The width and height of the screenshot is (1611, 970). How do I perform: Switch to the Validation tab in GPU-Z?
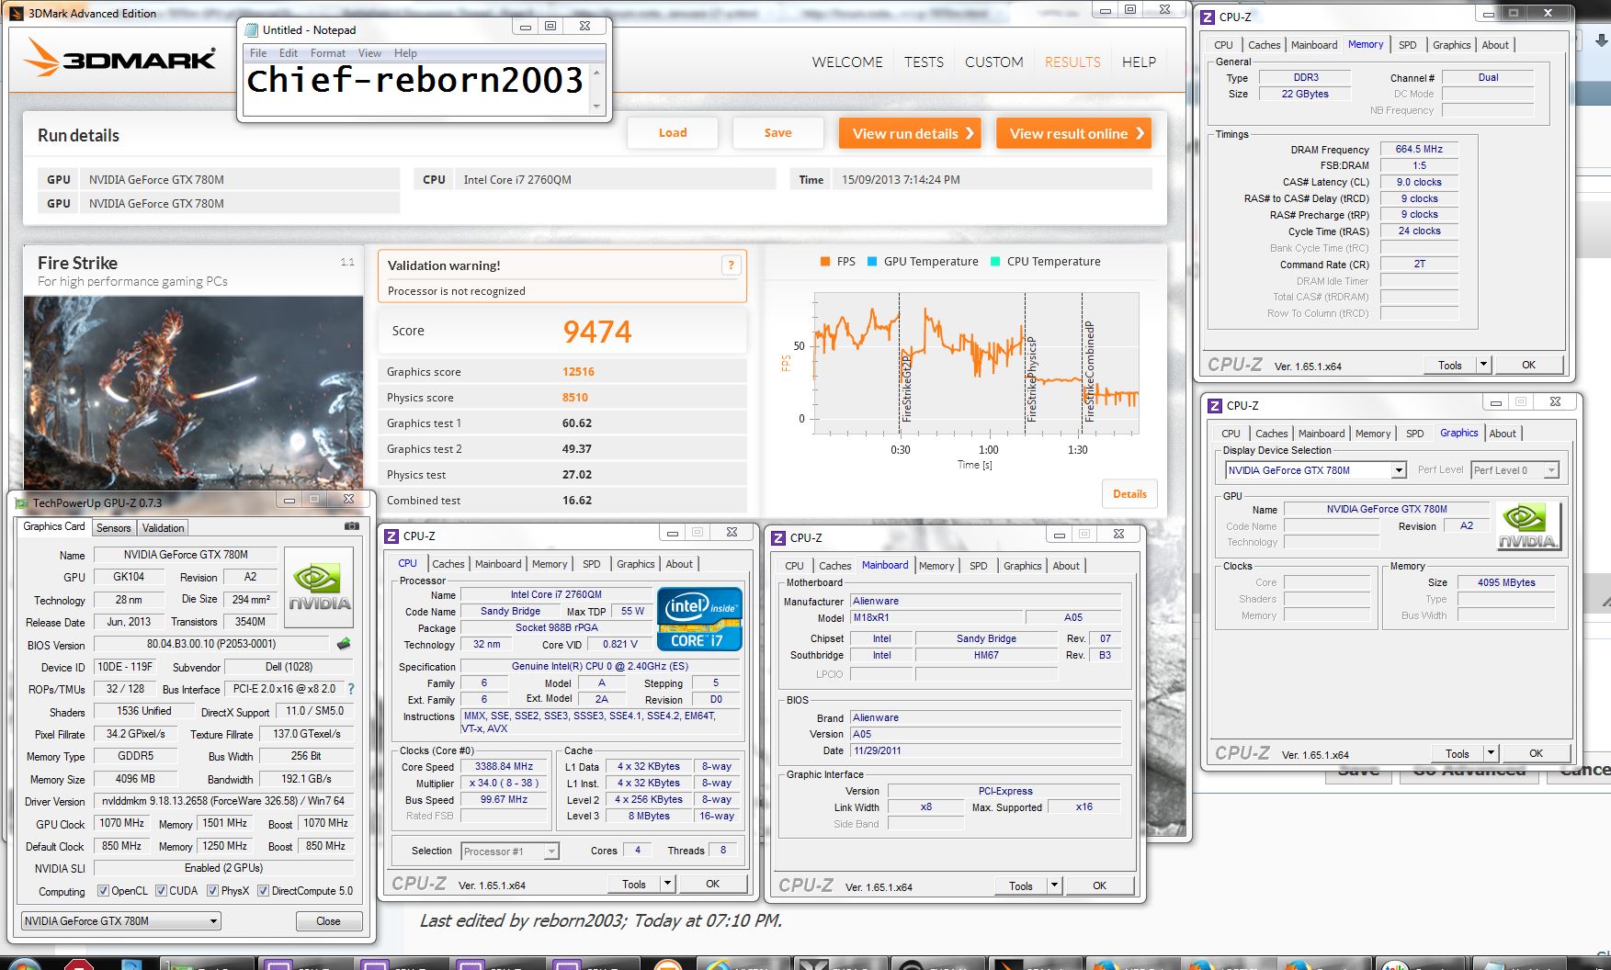(x=164, y=528)
